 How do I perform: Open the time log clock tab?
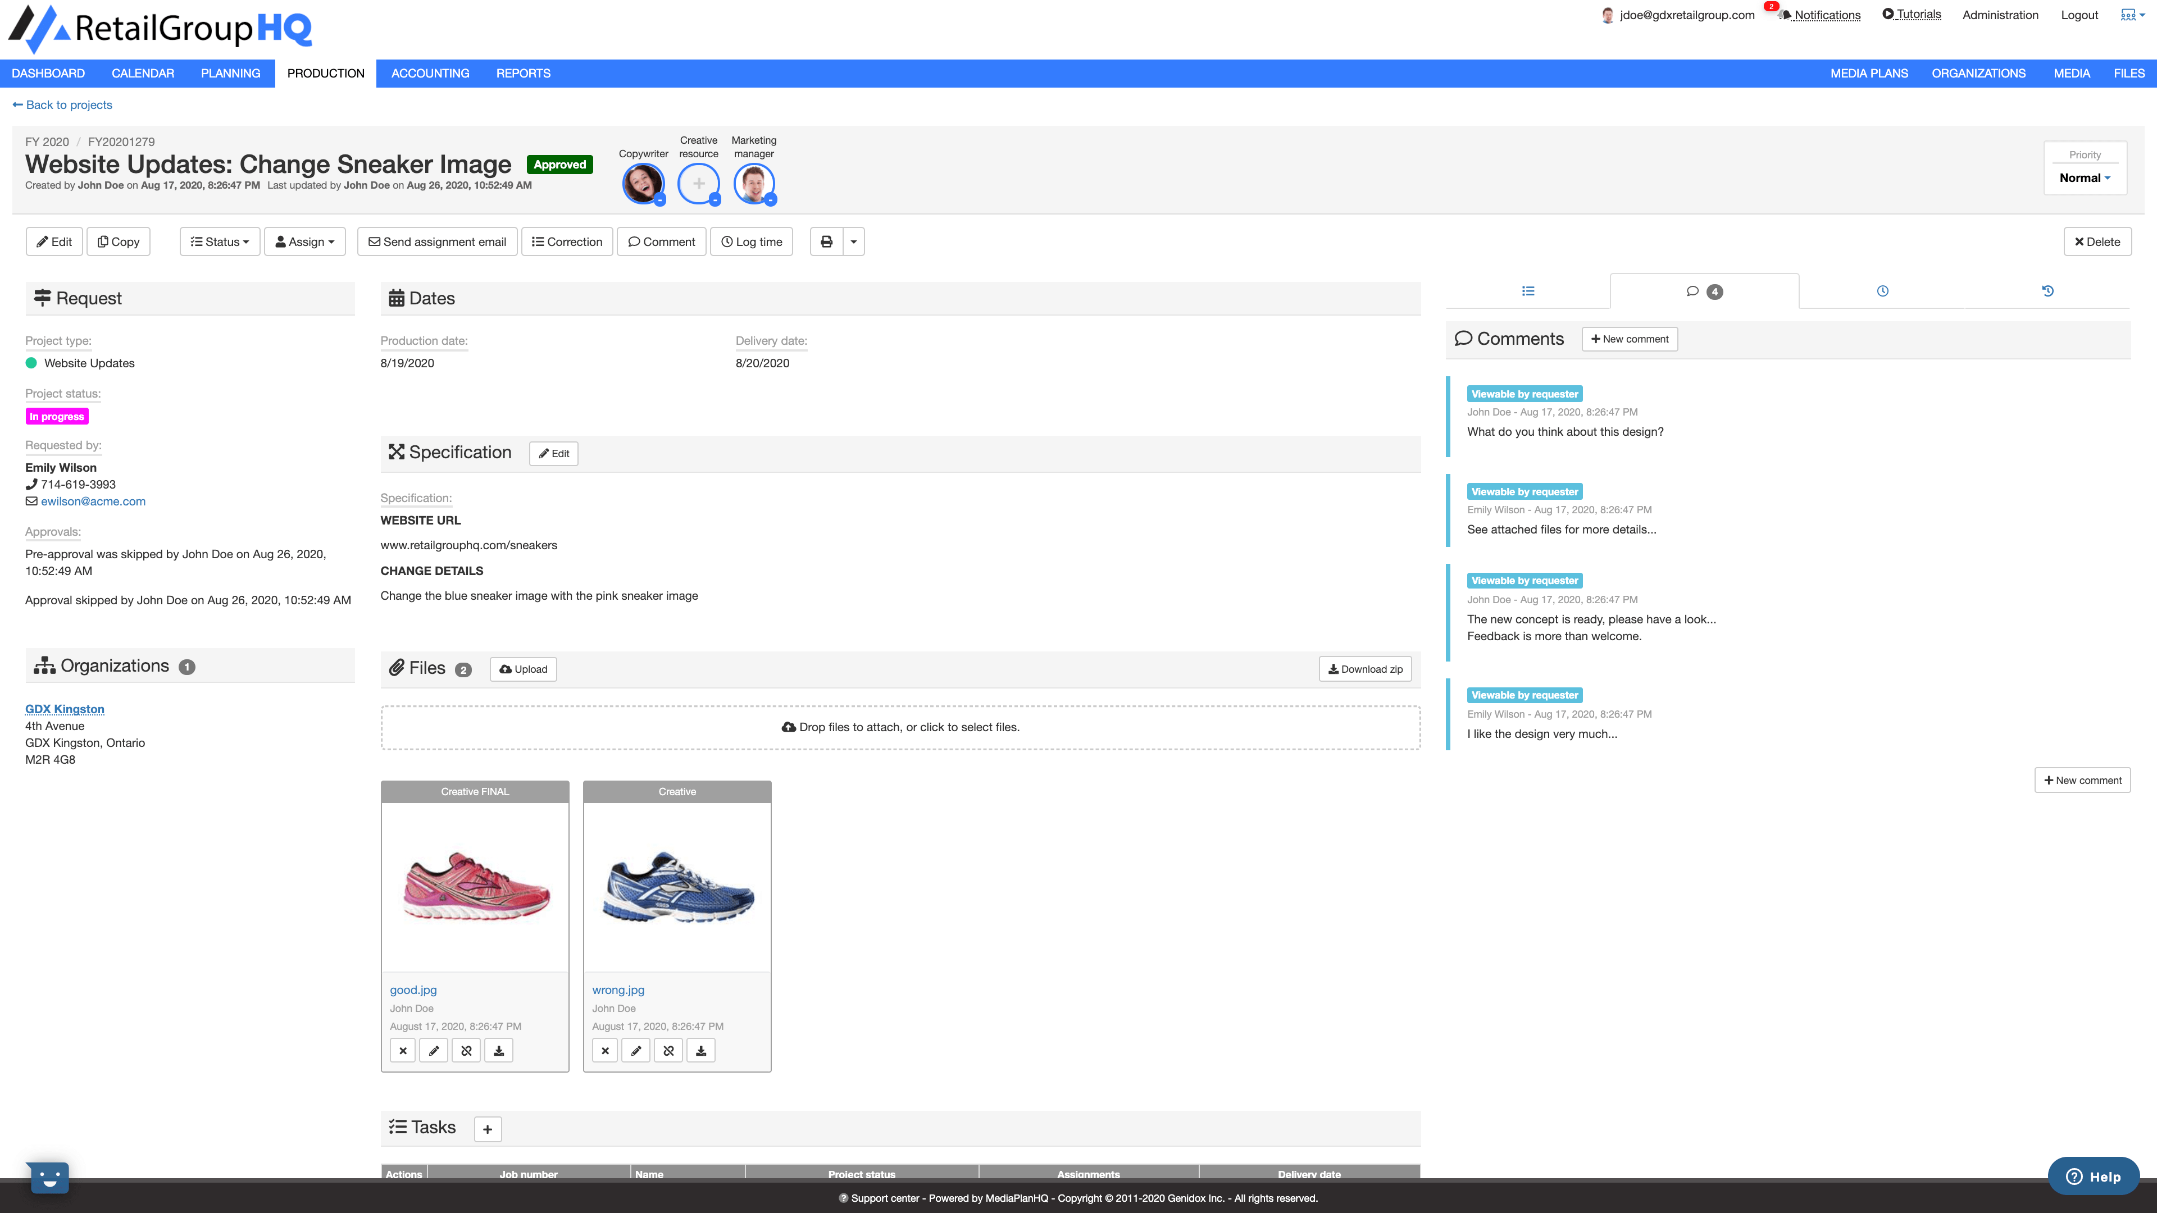(x=1882, y=290)
